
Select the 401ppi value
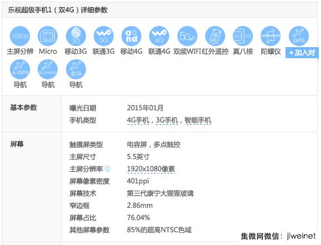click(138, 181)
